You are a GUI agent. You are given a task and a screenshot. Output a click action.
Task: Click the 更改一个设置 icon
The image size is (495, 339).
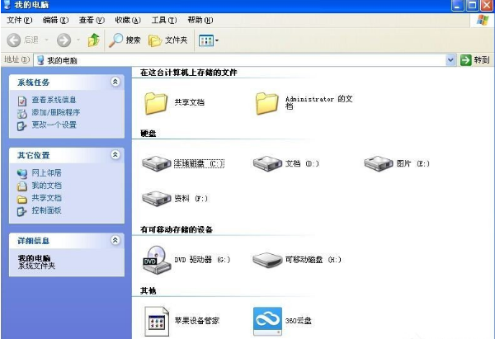tap(21, 126)
